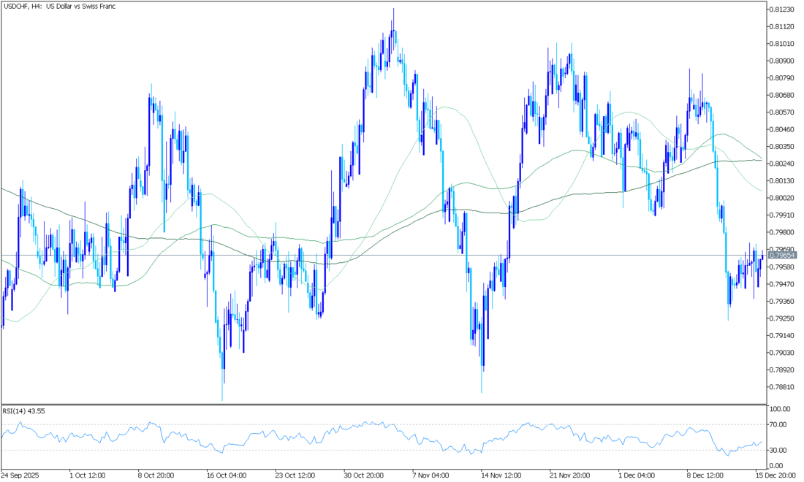Click the 14 Nov 12:00 time label

click(x=499, y=474)
